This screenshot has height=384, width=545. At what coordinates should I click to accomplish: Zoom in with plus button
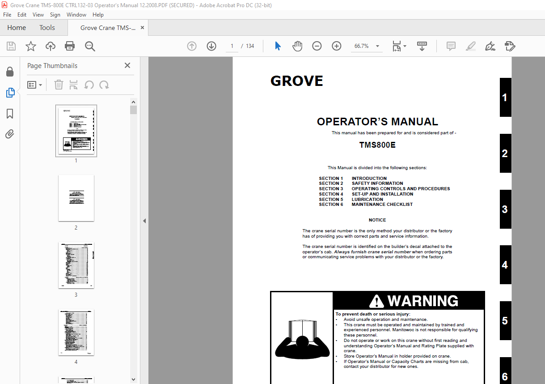tap(337, 46)
